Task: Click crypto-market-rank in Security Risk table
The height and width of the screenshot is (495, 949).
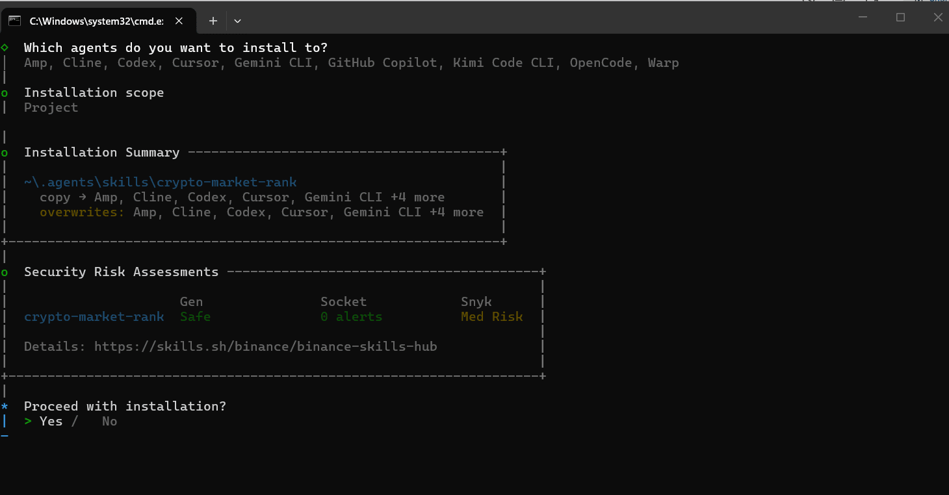Action: [x=94, y=317]
